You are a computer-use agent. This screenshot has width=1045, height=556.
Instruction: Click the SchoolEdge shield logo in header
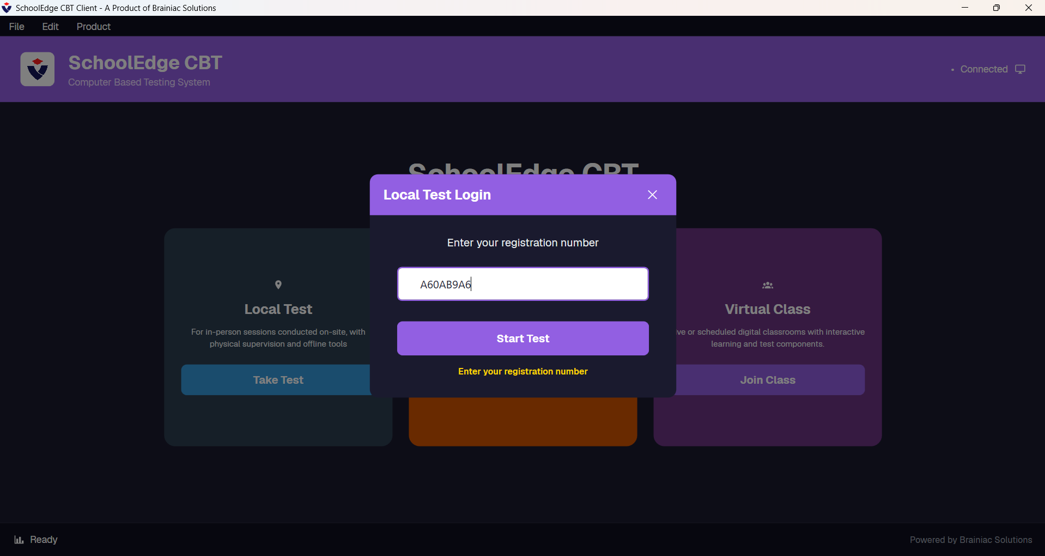tap(38, 69)
